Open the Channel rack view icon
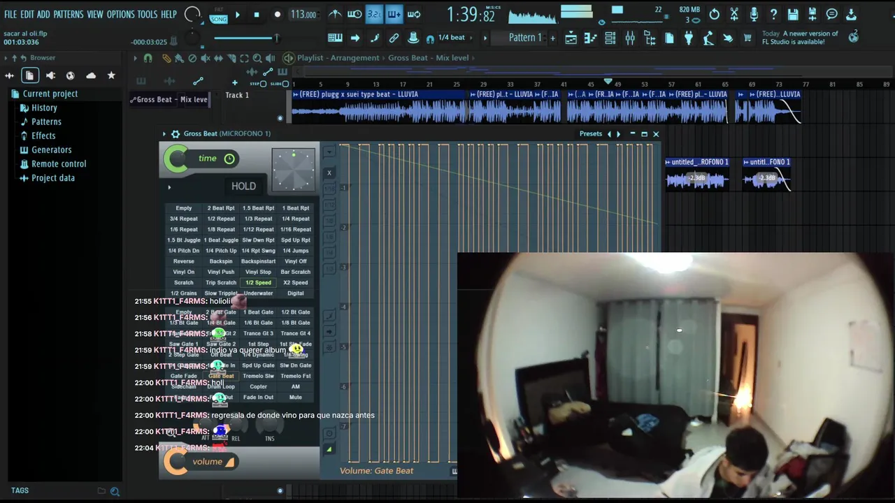 coord(610,38)
